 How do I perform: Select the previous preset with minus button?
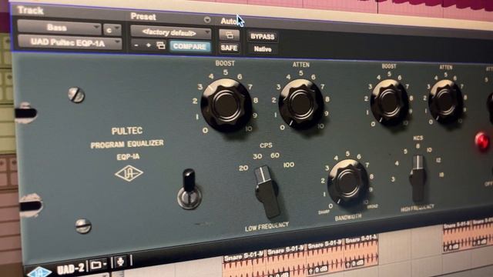coord(136,45)
